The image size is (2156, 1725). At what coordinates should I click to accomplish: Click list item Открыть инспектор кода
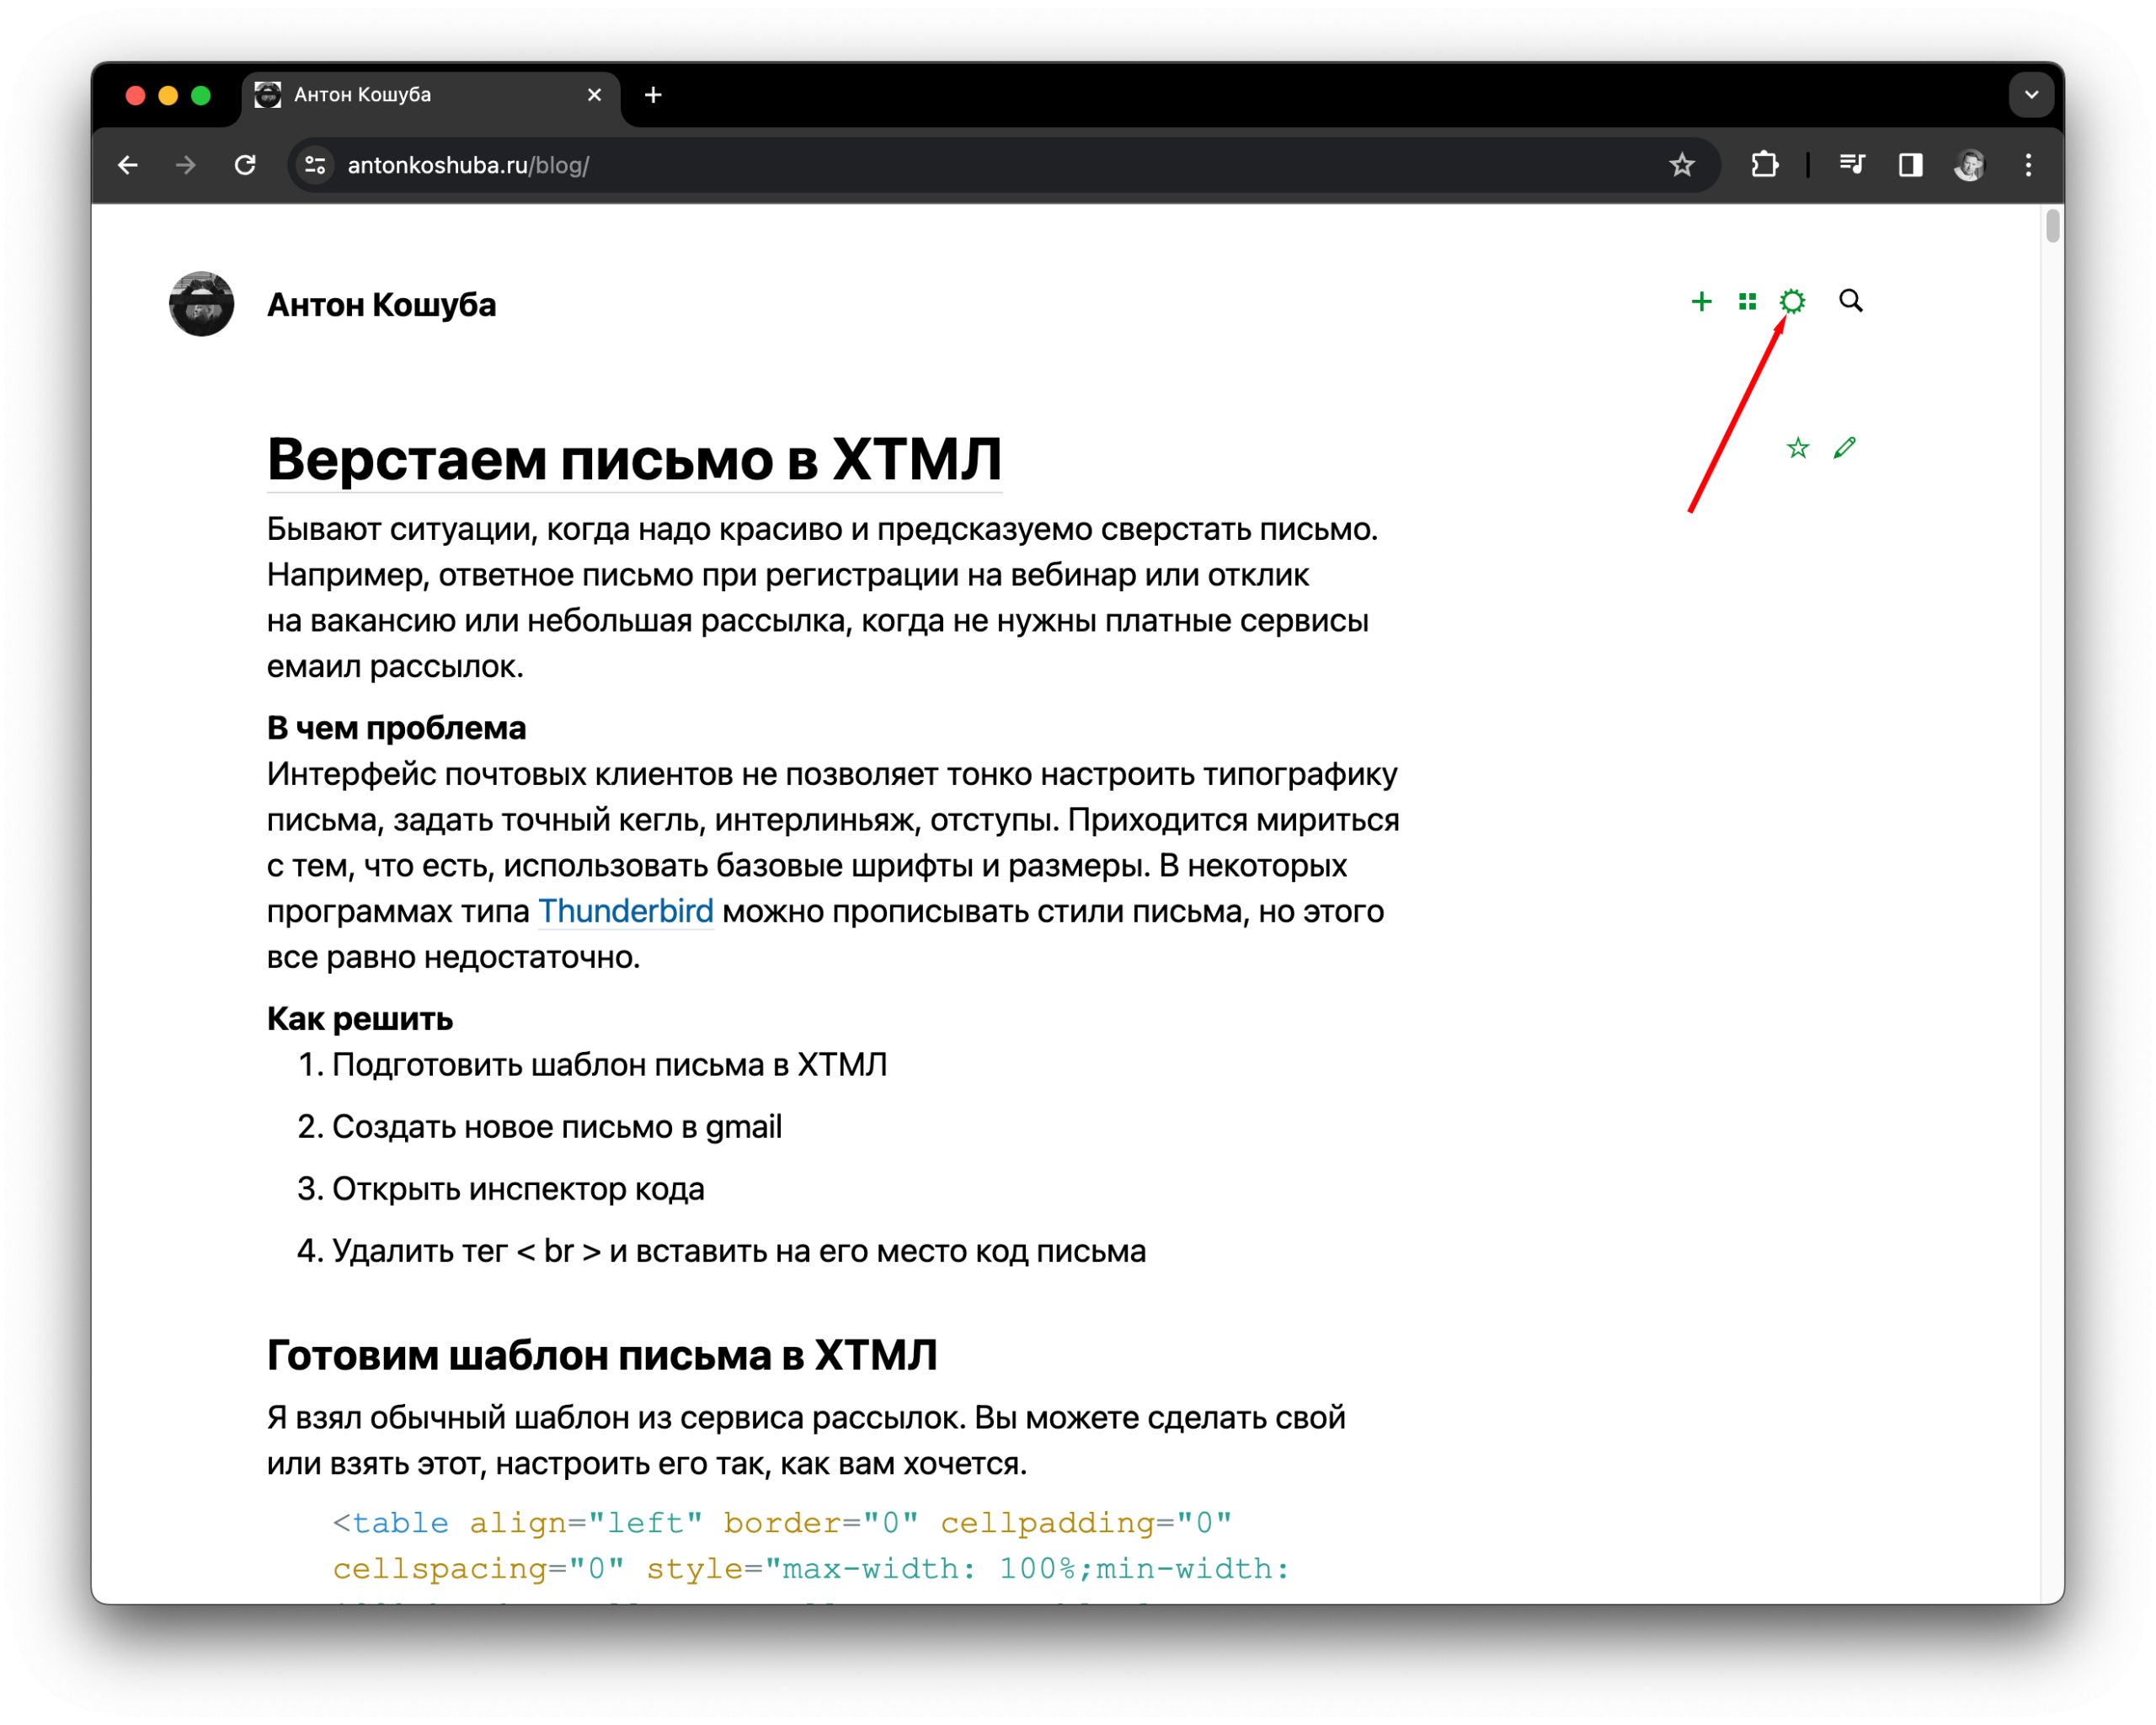point(518,1189)
